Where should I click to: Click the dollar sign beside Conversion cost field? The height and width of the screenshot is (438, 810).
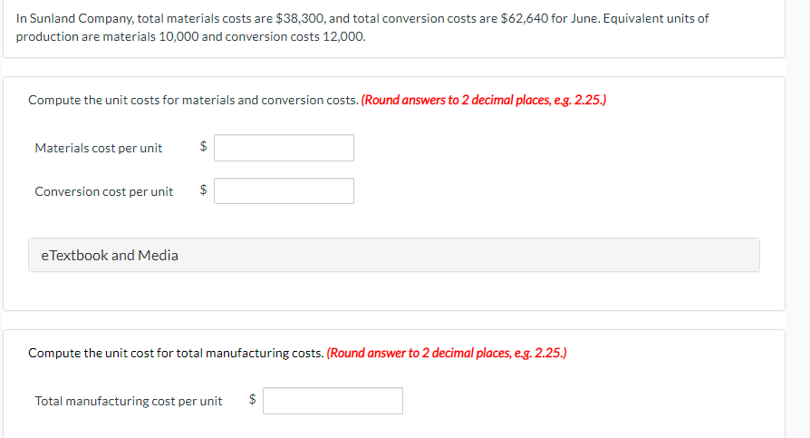tap(204, 191)
